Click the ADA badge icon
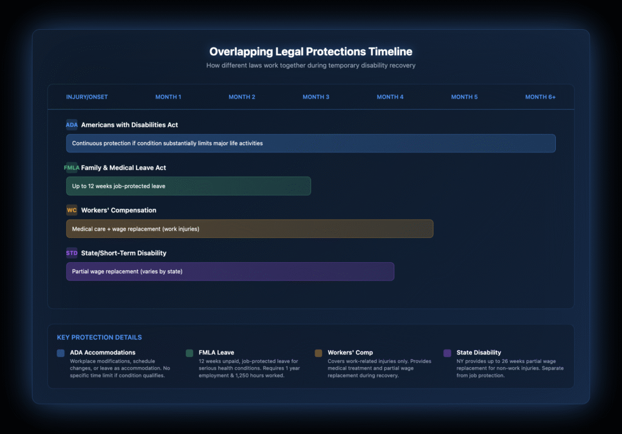 coord(72,125)
